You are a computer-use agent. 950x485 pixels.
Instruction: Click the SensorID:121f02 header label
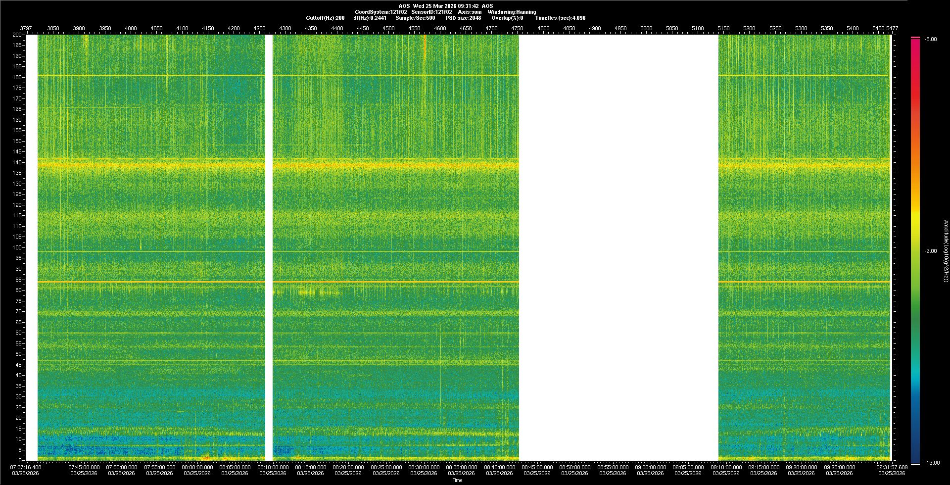431,12
